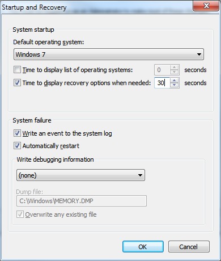Image resolution: width=221 pixels, height=261 pixels.
Task: Expand the Write debugging information dropdown
Action: click(x=80, y=175)
